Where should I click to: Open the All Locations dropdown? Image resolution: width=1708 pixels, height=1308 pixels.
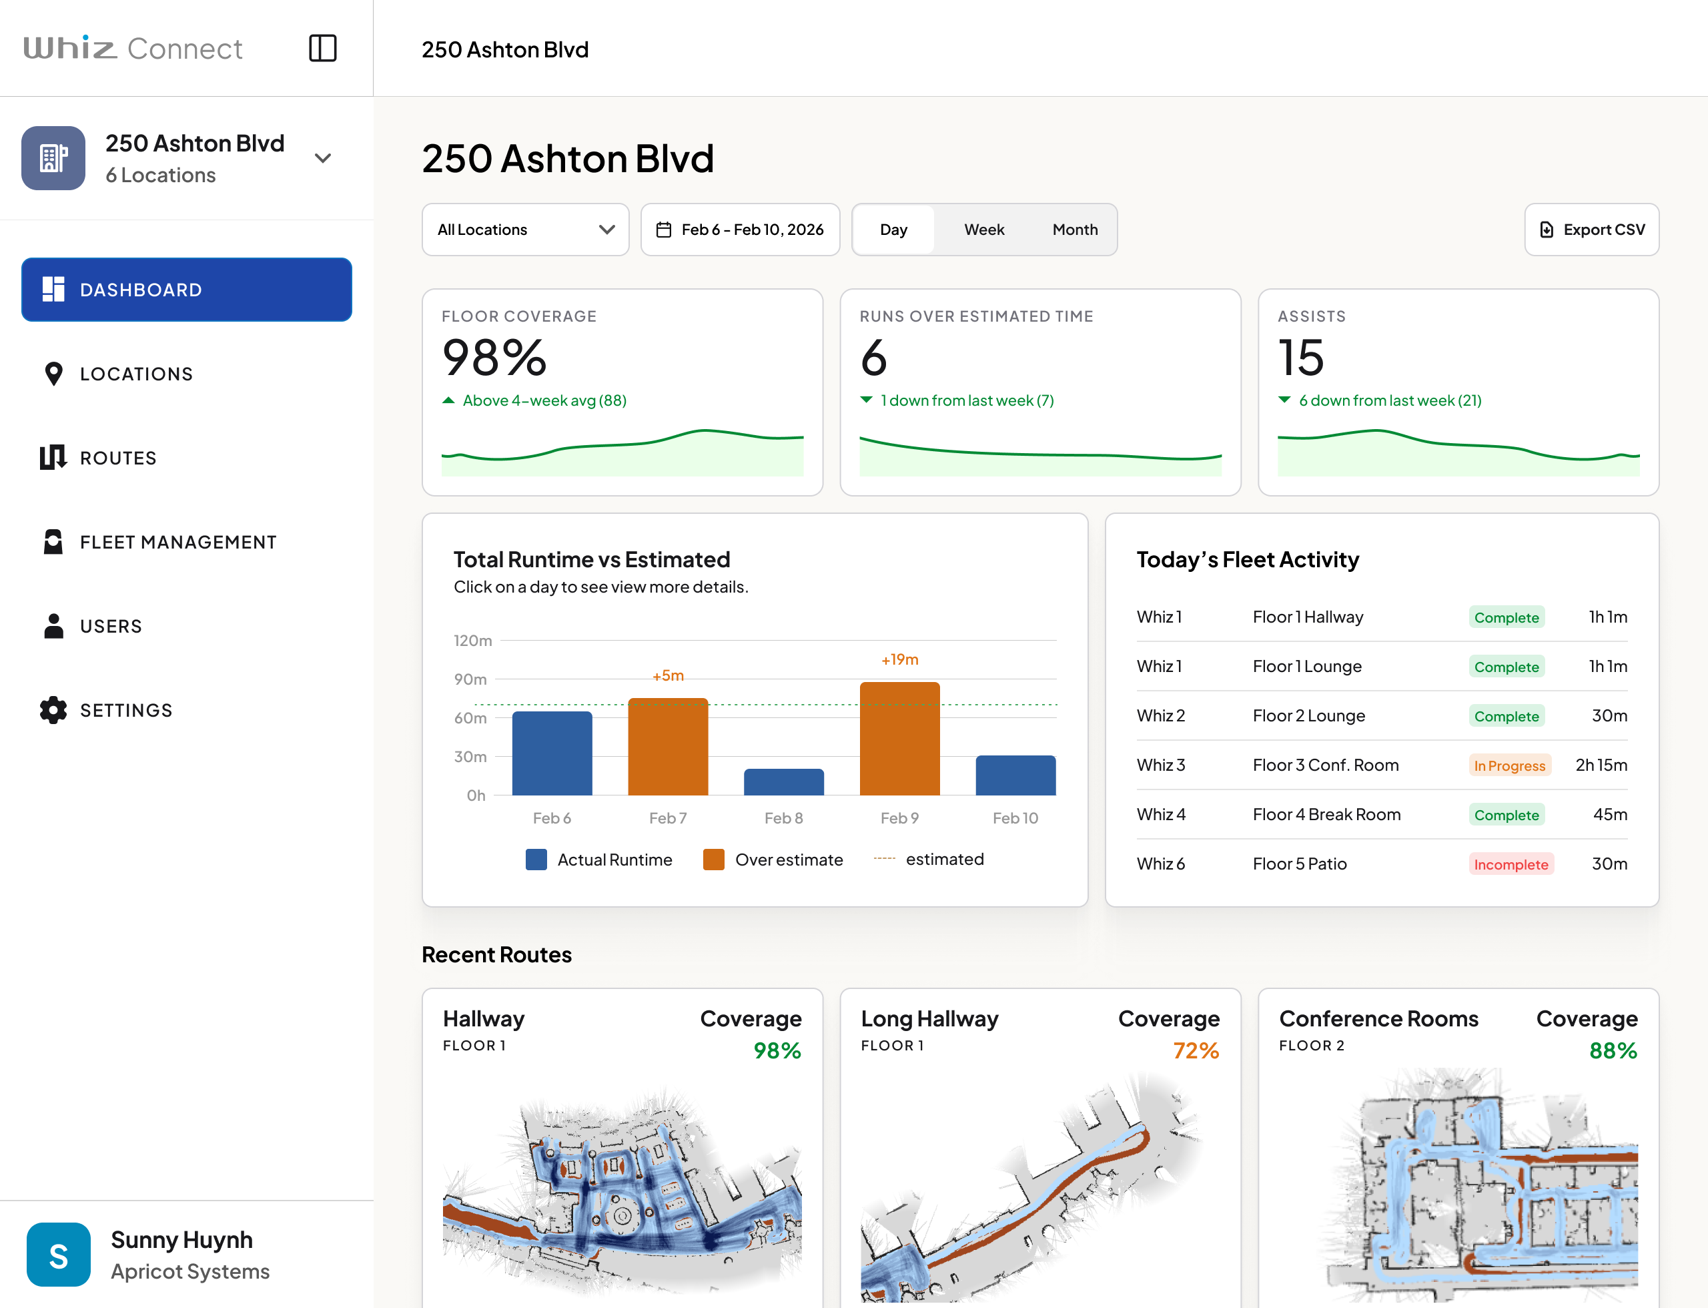[x=526, y=230]
